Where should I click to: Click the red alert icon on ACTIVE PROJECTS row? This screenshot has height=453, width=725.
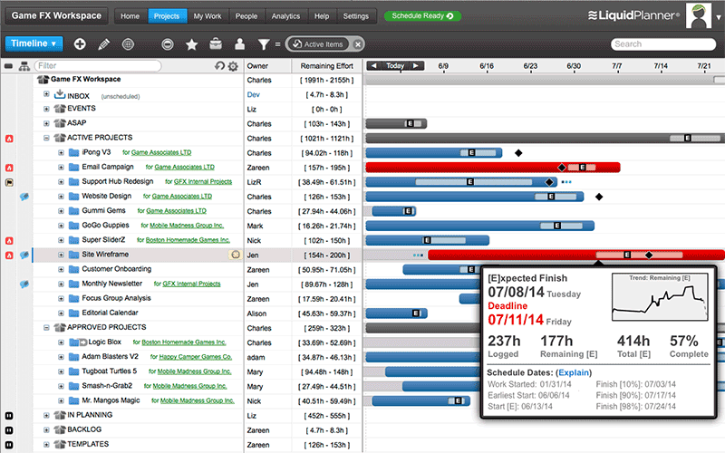[9, 139]
